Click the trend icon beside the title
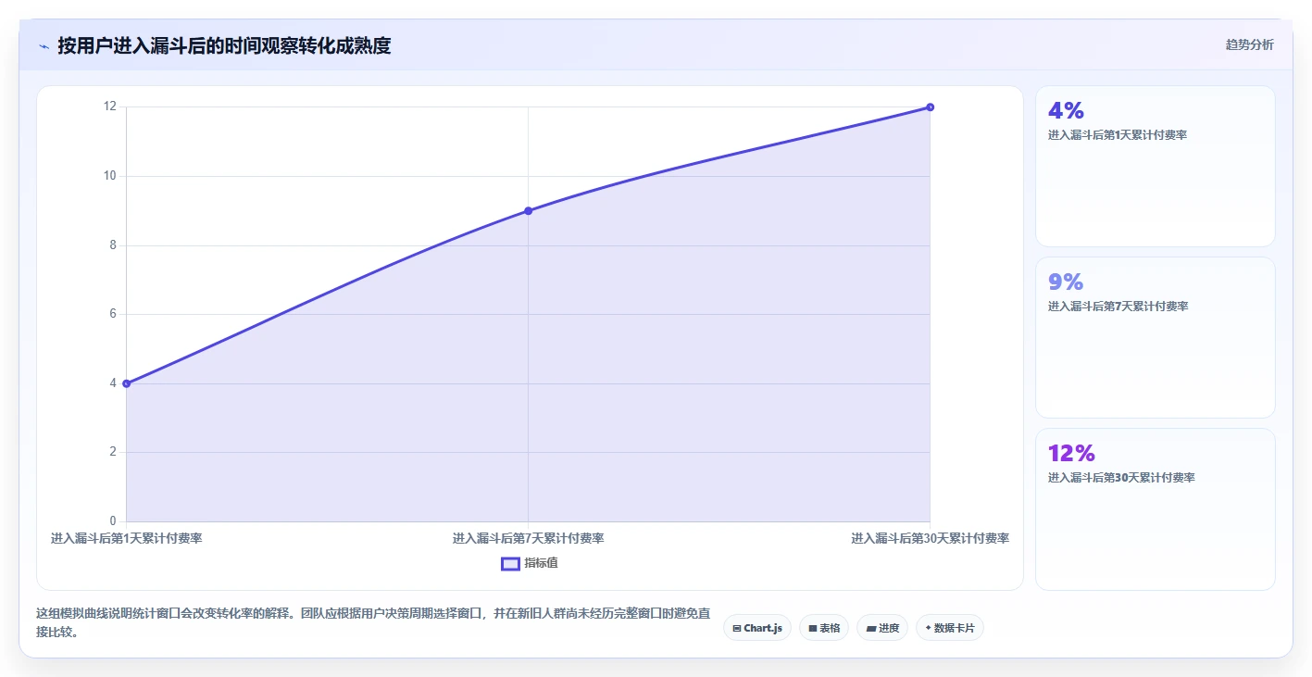1312x677 pixels. (x=44, y=45)
